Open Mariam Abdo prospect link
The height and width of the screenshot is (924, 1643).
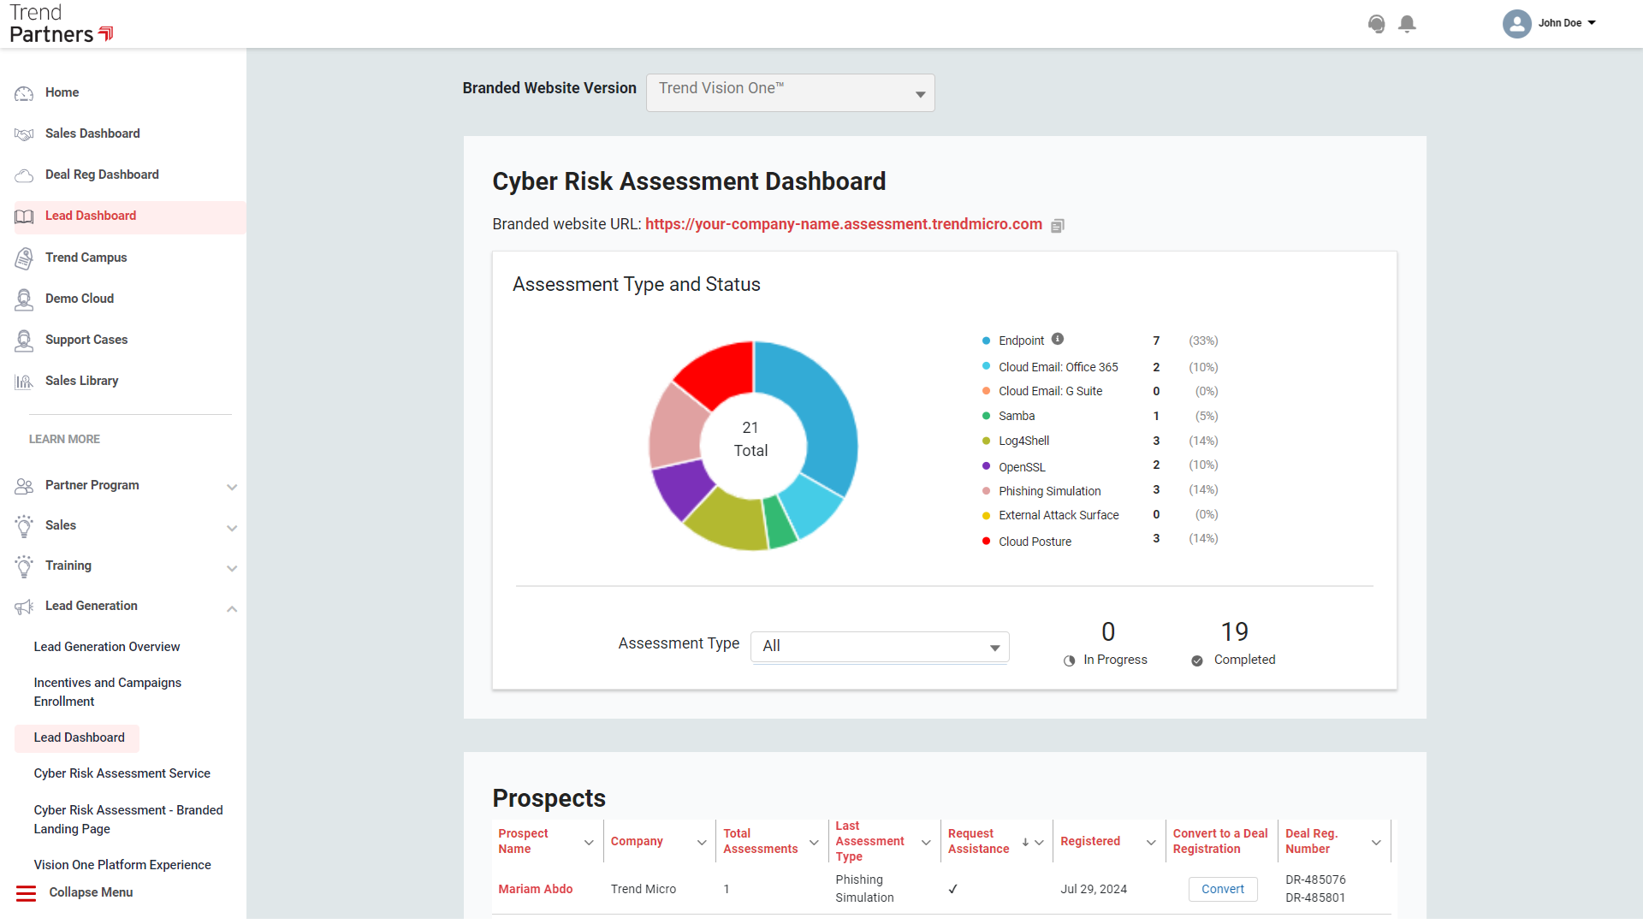pyautogui.click(x=535, y=889)
